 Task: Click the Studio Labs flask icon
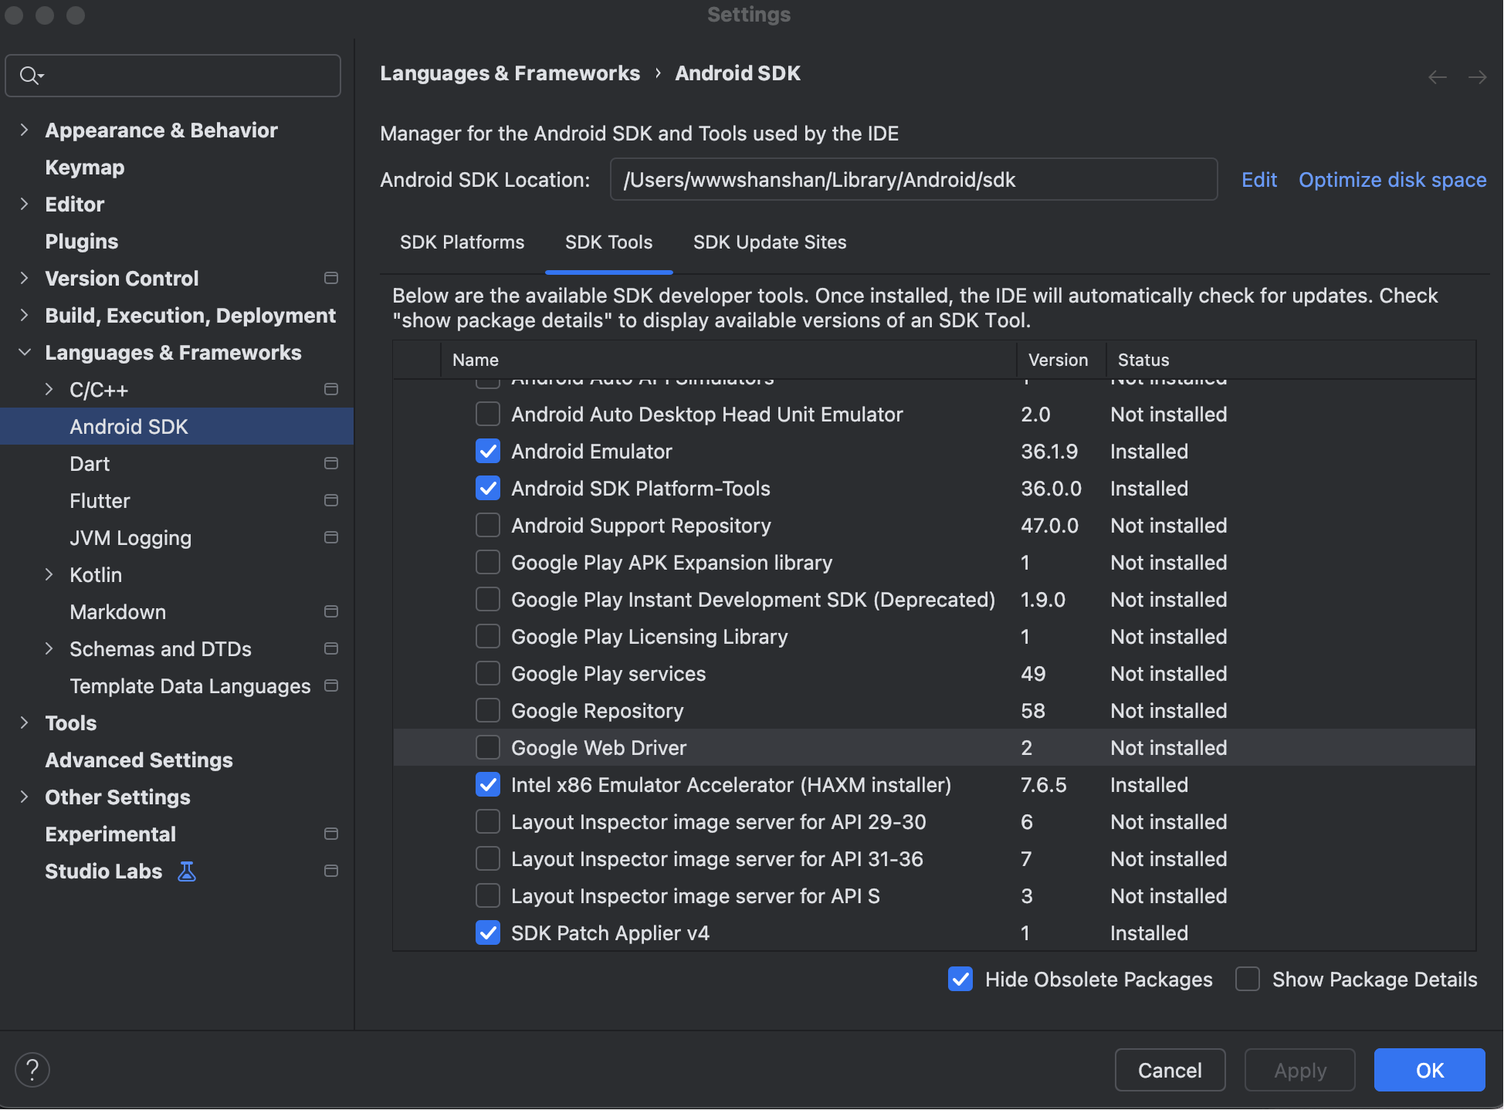[x=187, y=871]
